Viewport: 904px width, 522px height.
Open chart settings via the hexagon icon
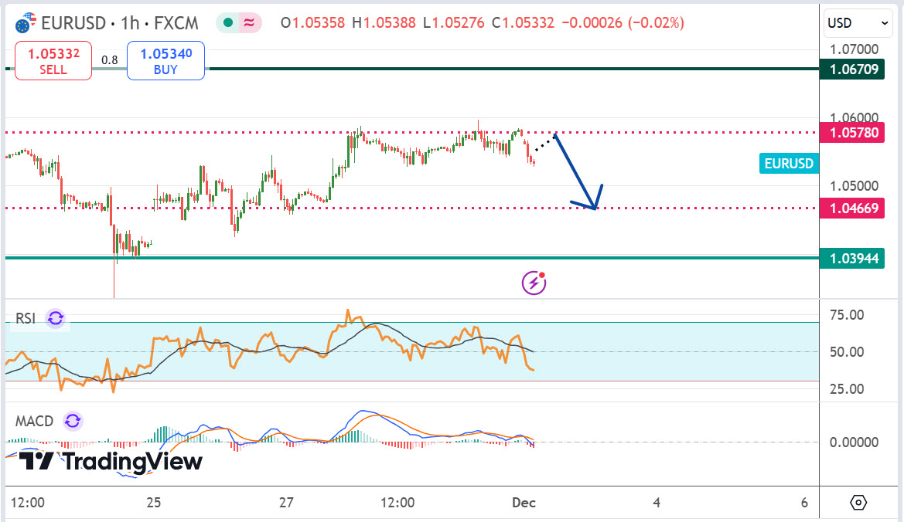859,503
